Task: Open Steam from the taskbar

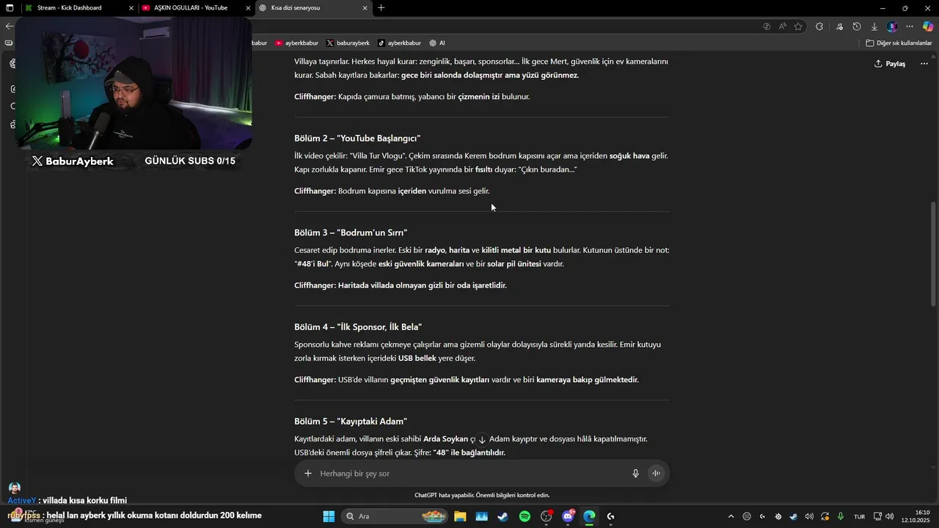Action: pos(503,516)
